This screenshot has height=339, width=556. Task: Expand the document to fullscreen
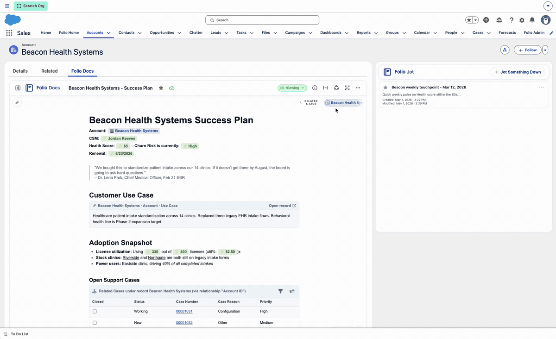[x=347, y=88]
